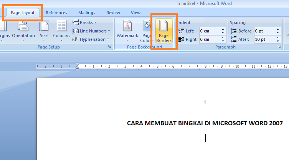Increase Spacing After with up arrow

pyautogui.click(x=278, y=38)
